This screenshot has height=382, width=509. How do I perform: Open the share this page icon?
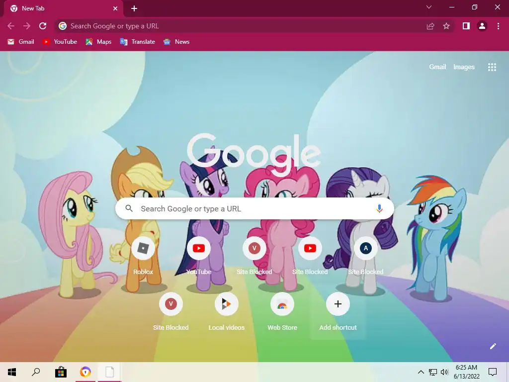tap(430, 26)
